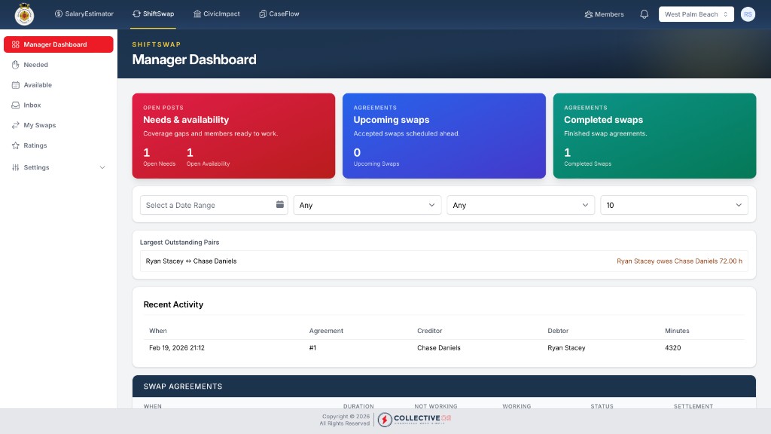Open the Needs & availability card
771x434 pixels.
[x=233, y=136]
